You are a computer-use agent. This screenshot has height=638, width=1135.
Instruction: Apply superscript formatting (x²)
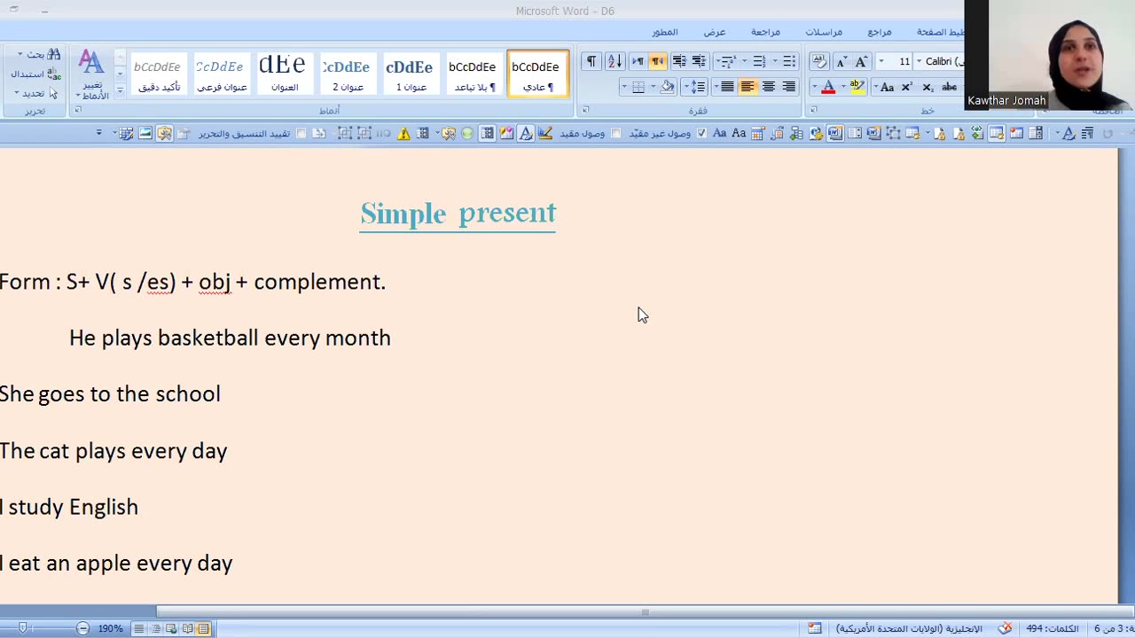click(x=907, y=87)
